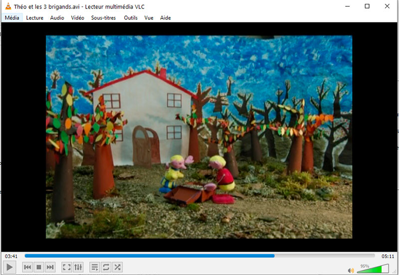
Task: Open the Vidéo menu
Action: coord(78,18)
